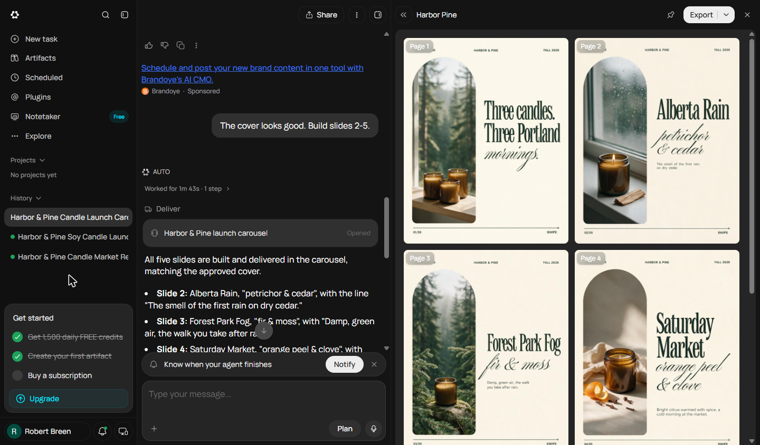
Task: Click the Export button
Action: click(701, 15)
